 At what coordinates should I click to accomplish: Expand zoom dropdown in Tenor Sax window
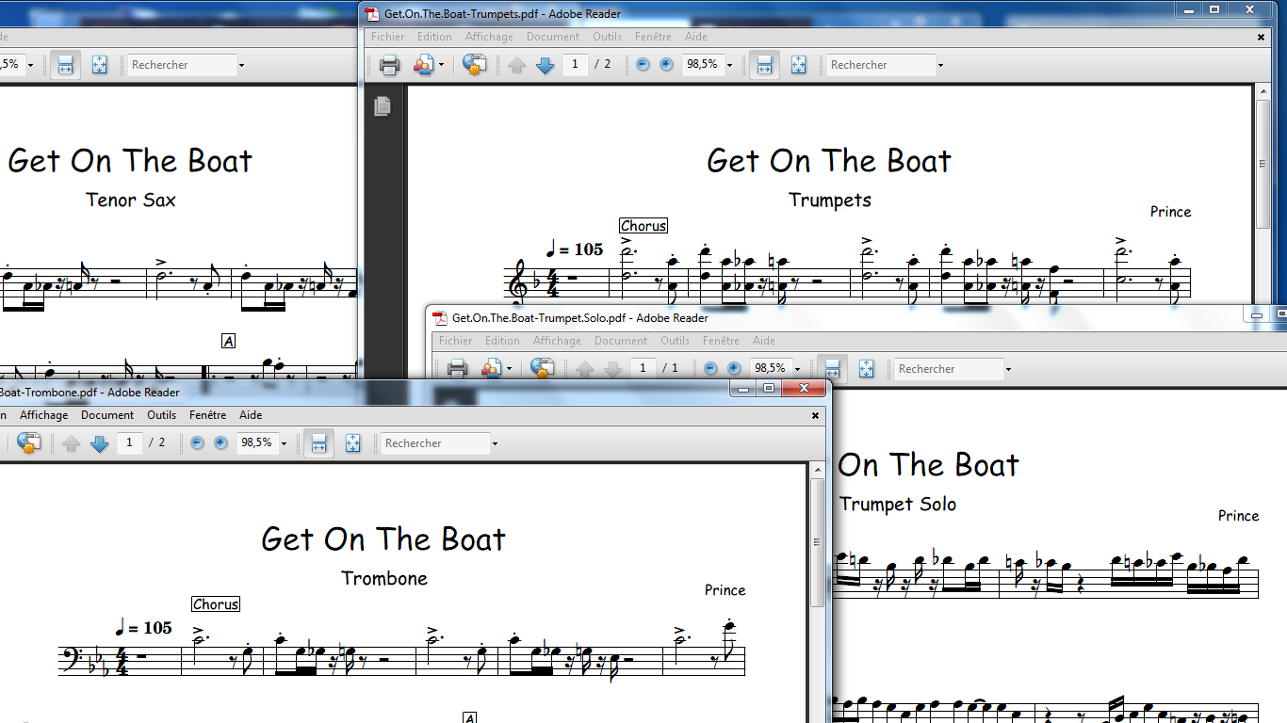point(30,65)
